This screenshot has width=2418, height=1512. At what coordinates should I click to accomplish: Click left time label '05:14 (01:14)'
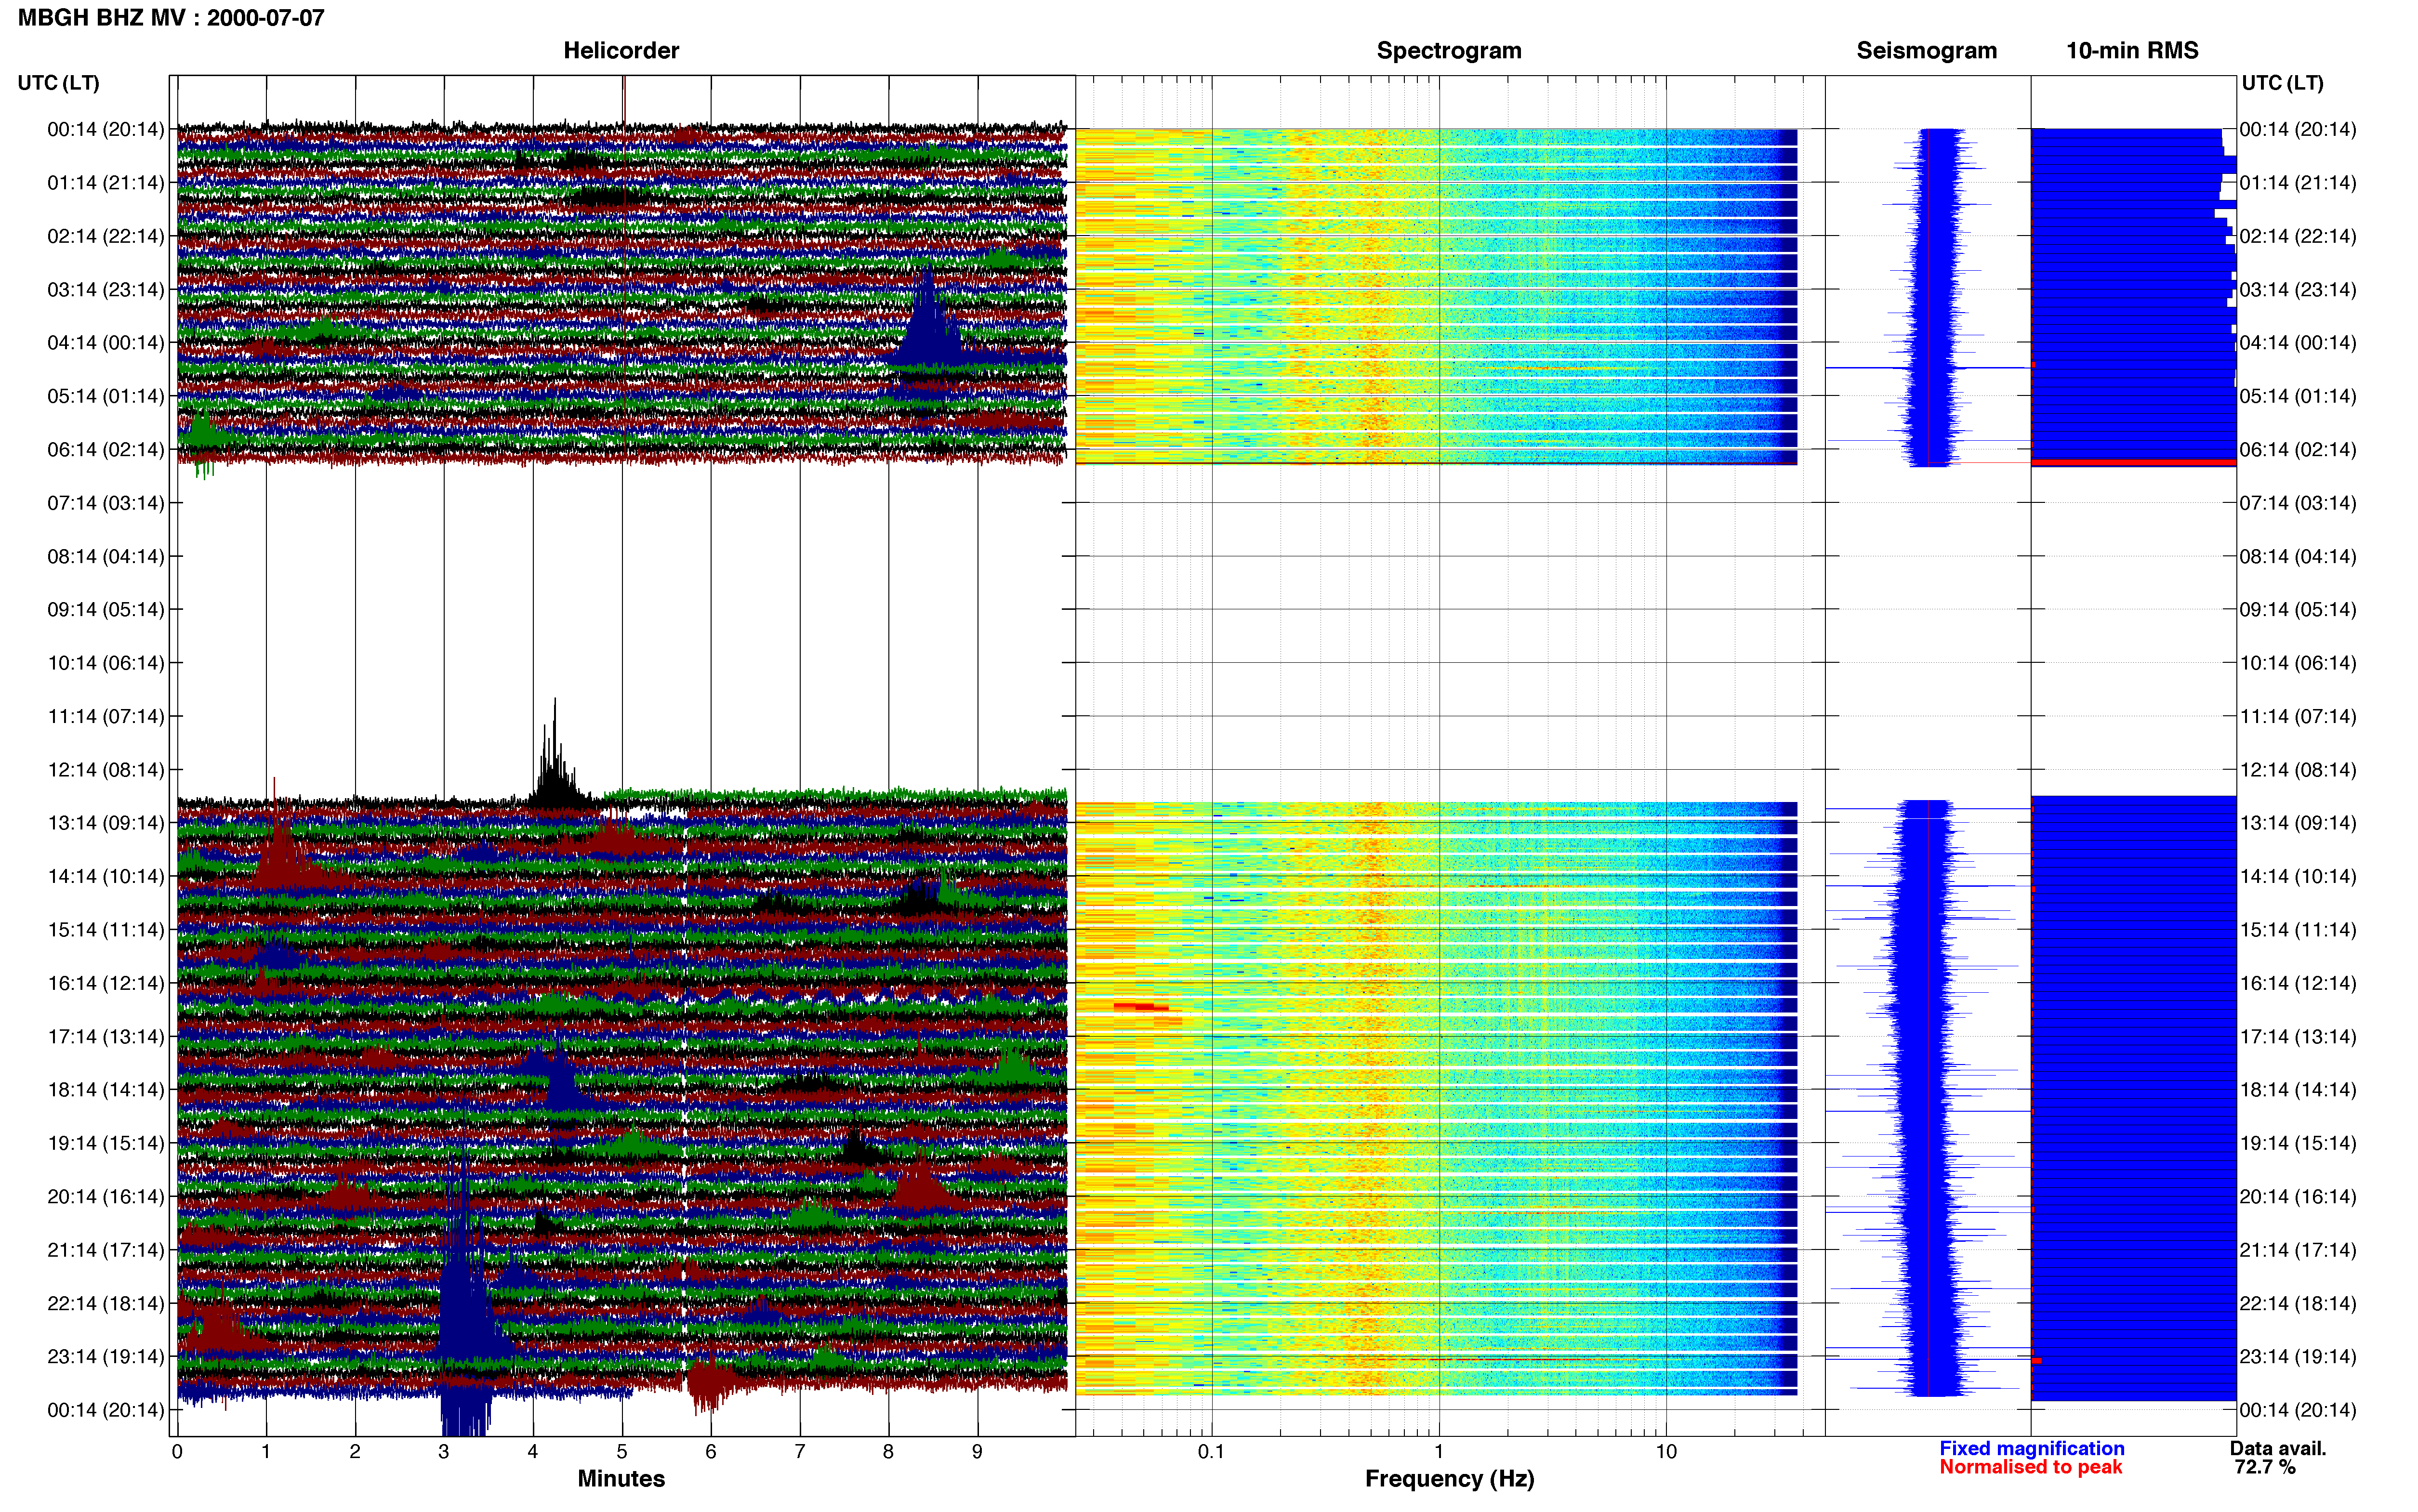[106, 396]
